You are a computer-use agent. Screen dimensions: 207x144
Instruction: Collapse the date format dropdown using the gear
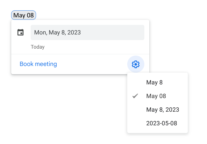(x=136, y=64)
